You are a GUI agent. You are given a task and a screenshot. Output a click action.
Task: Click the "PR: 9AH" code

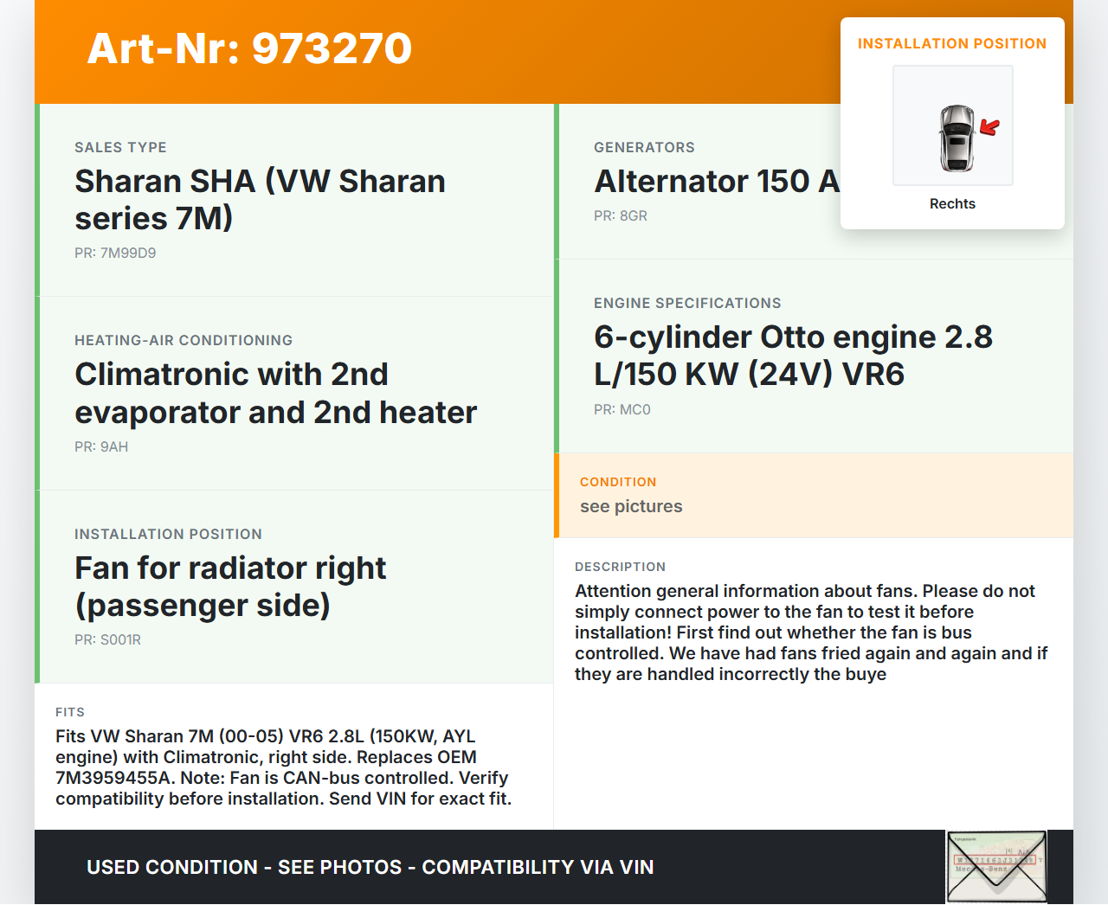101,447
